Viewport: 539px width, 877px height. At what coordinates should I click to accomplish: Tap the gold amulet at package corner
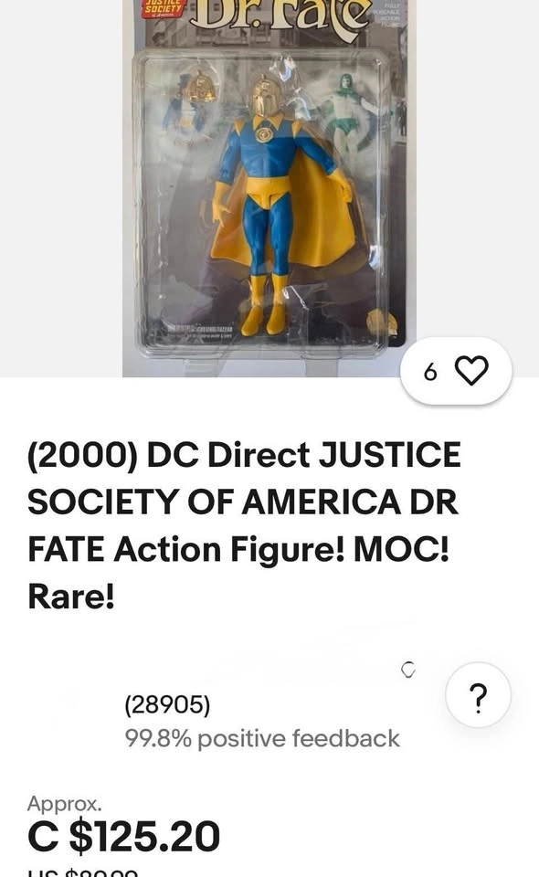(x=381, y=322)
